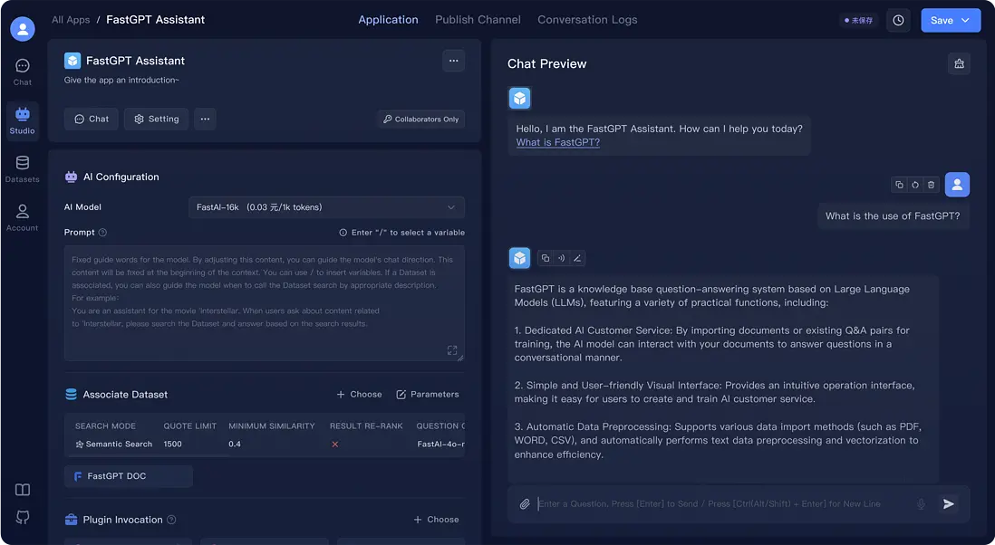This screenshot has height=545, width=995.
Task: Click the microphone voice input icon
Action: (x=921, y=503)
